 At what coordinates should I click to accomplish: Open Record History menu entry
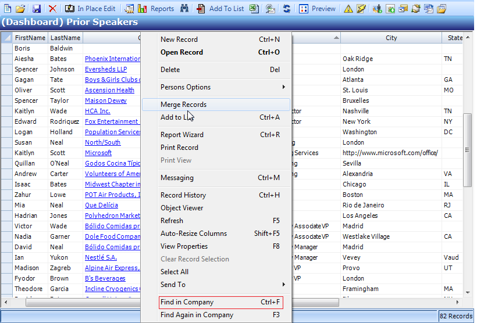click(x=216, y=195)
